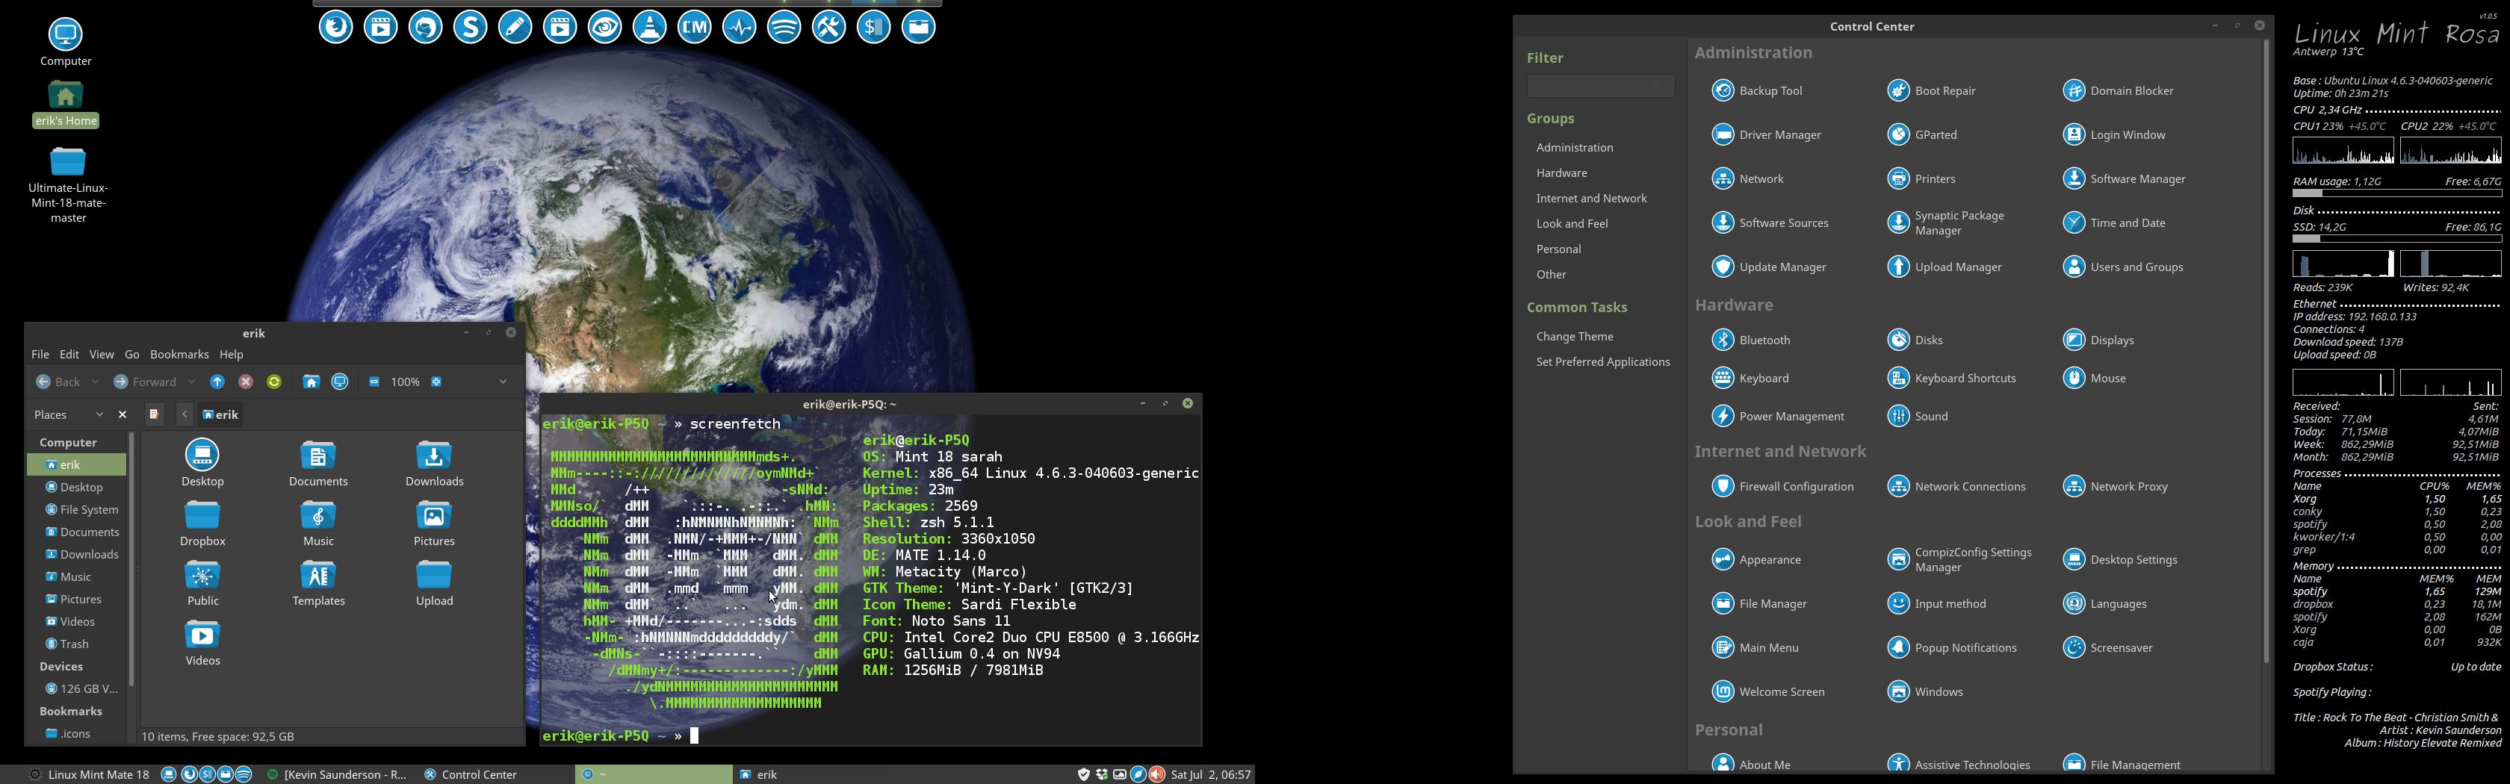Viewport: 2510px width, 784px height.
Task: Open the CM dock icon
Action: 695,28
